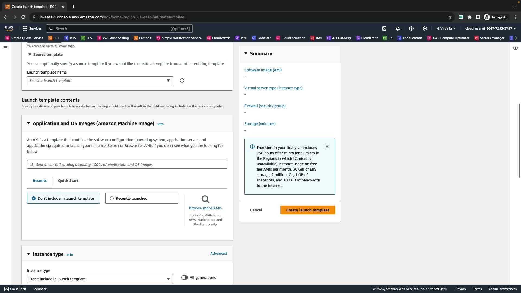This screenshot has width=521, height=293.
Task: Refresh the launch template name list
Action: coord(182,81)
